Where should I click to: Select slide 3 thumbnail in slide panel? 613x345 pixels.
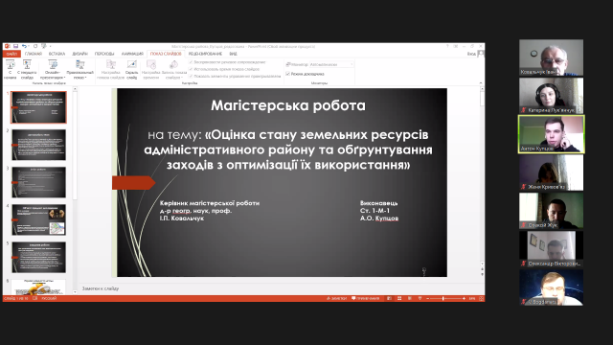(38, 182)
